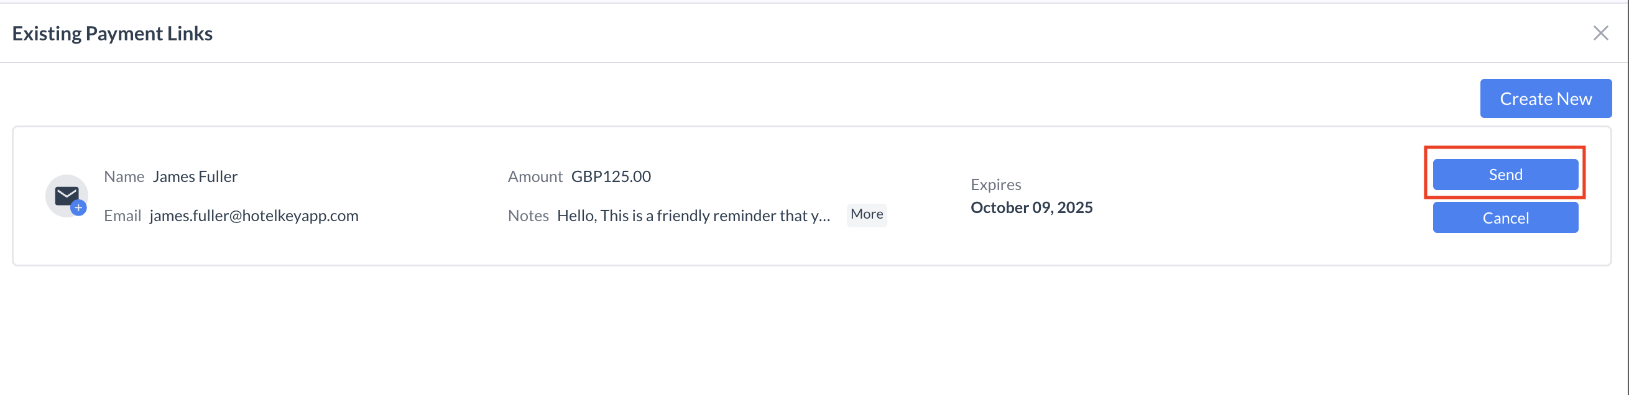The height and width of the screenshot is (395, 1629).
Task: Click the truncated friendly reminder note text
Action: click(x=693, y=216)
